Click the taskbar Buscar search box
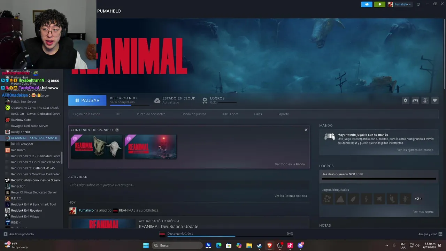Image resolution: width=446 pixels, height=251 pixels. click(x=178, y=245)
